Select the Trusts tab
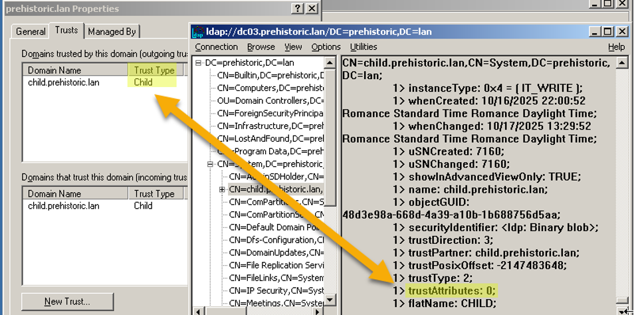Image resolution: width=634 pixels, height=315 pixels. tap(66, 31)
